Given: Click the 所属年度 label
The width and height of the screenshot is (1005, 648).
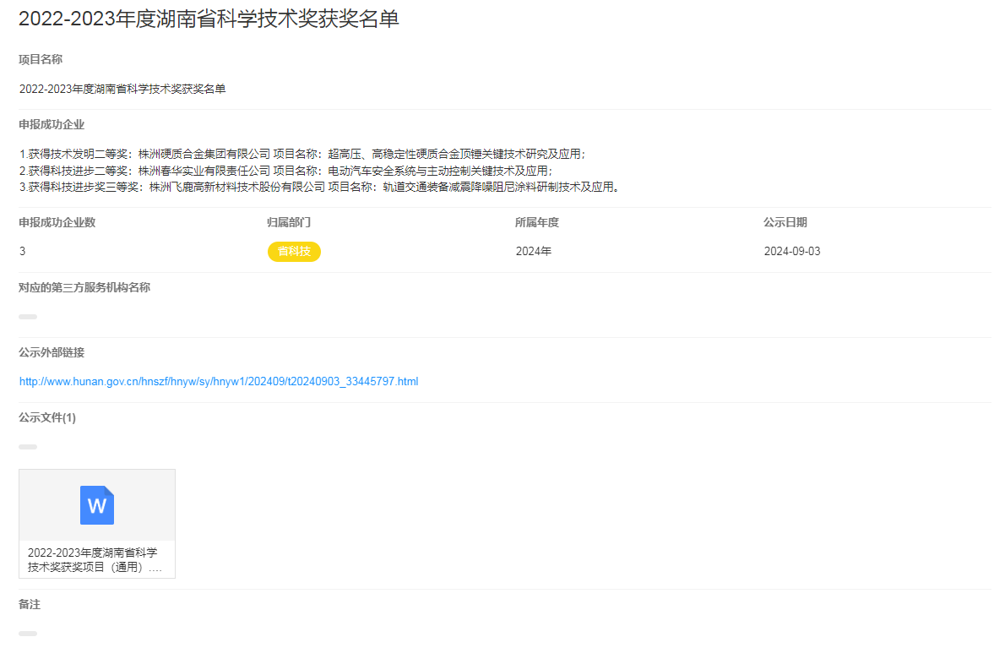Looking at the screenshot, I should (x=537, y=222).
